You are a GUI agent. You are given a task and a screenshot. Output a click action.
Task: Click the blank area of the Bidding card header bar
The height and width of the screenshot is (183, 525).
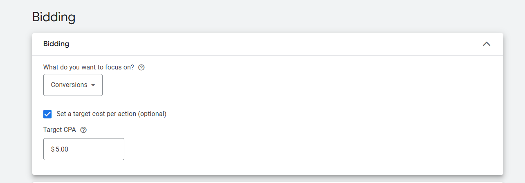[x=266, y=44]
